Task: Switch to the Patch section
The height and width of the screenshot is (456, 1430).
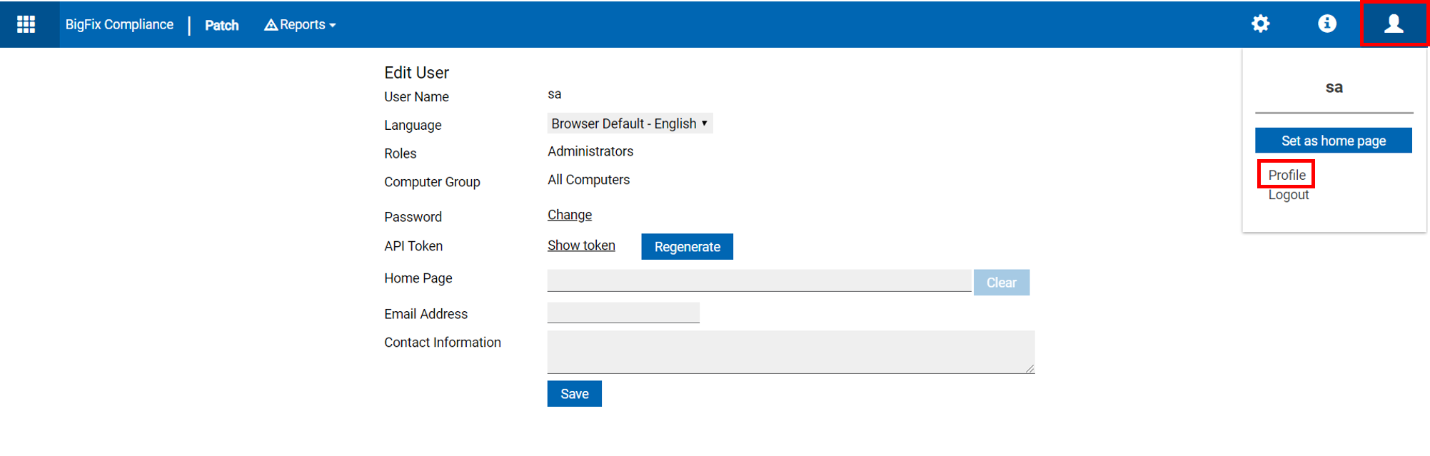Action: pyautogui.click(x=221, y=25)
